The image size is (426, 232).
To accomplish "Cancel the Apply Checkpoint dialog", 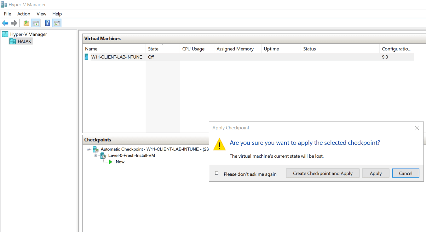I will [x=406, y=173].
